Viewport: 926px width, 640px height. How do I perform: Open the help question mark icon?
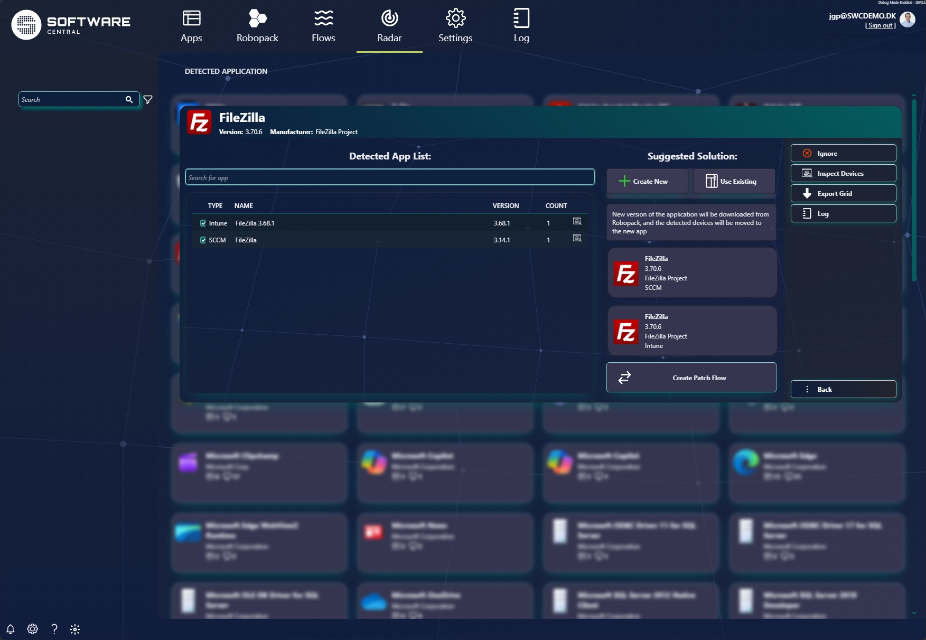pos(54,629)
